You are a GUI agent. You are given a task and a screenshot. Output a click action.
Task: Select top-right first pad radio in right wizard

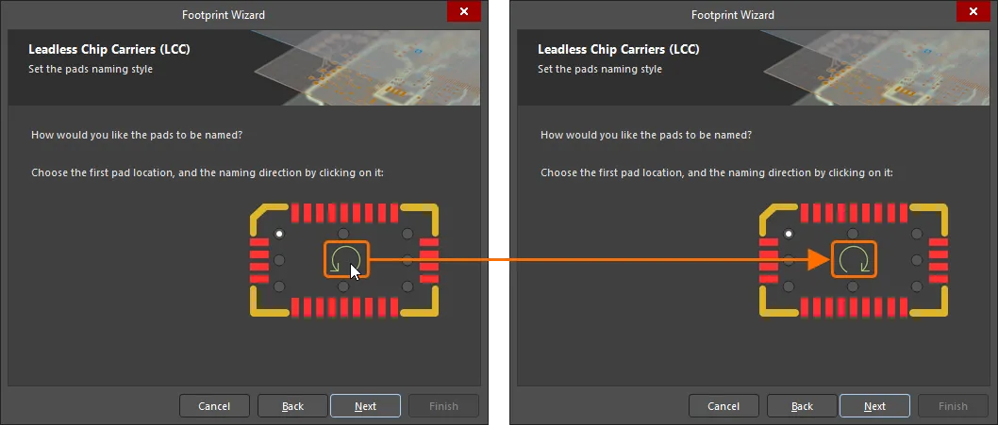(x=917, y=234)
